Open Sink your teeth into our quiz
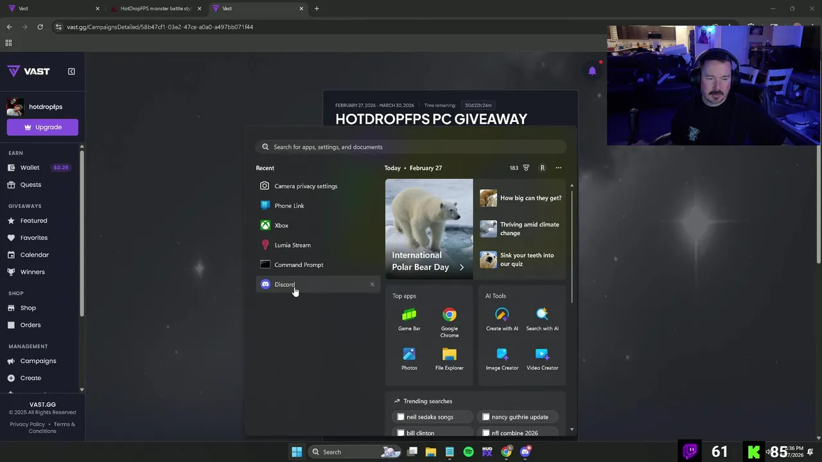Viewport: 822px width, 462px height. [x=521, y=259]
